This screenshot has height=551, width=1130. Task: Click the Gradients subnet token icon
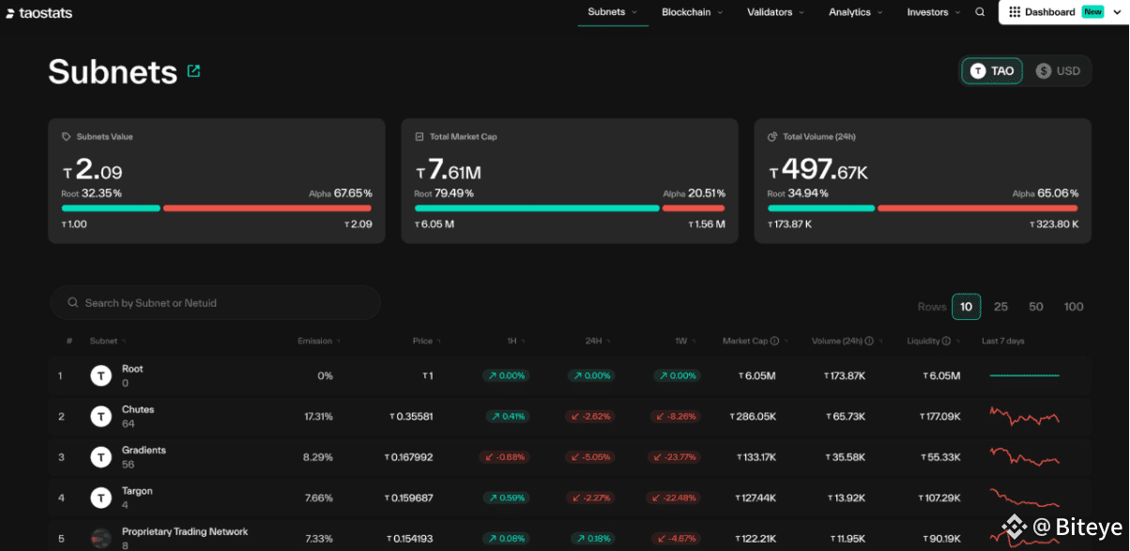(x=100, y=457)
